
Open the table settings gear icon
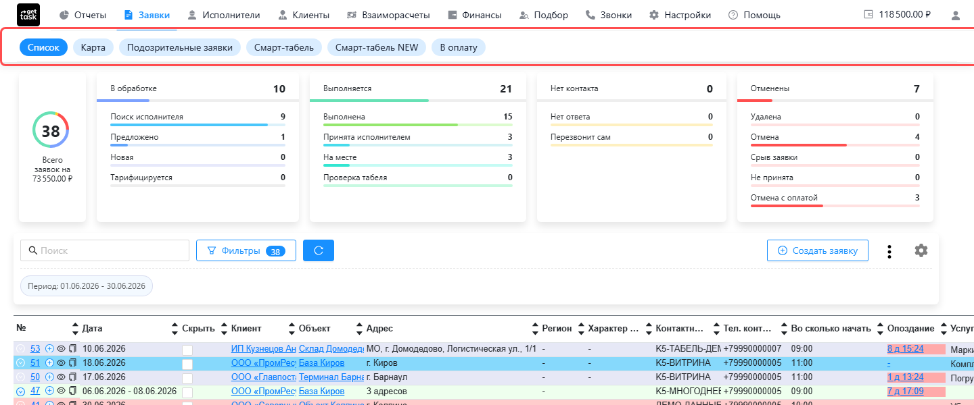(921, 250)
